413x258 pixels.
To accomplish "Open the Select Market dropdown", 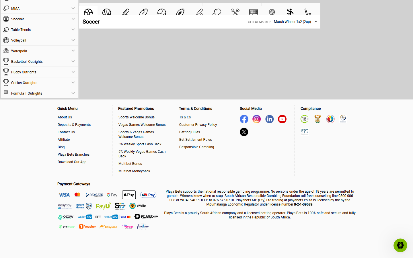I will pos(295,22).
